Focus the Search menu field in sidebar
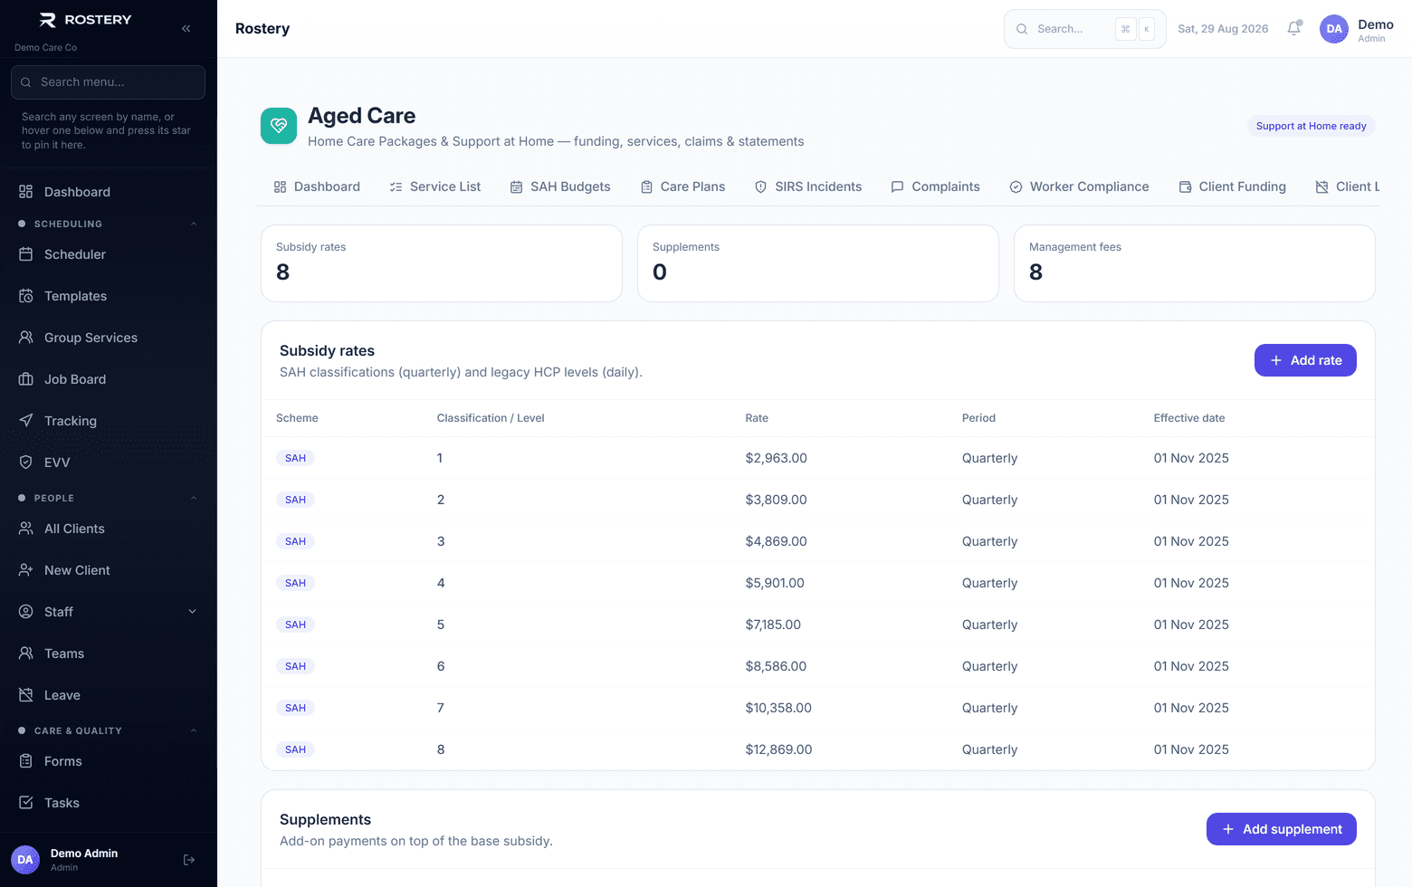 108,82
